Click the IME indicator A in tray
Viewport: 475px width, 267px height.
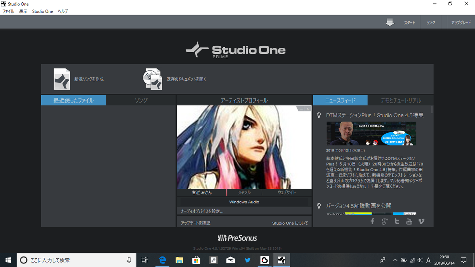coord(428,260)
